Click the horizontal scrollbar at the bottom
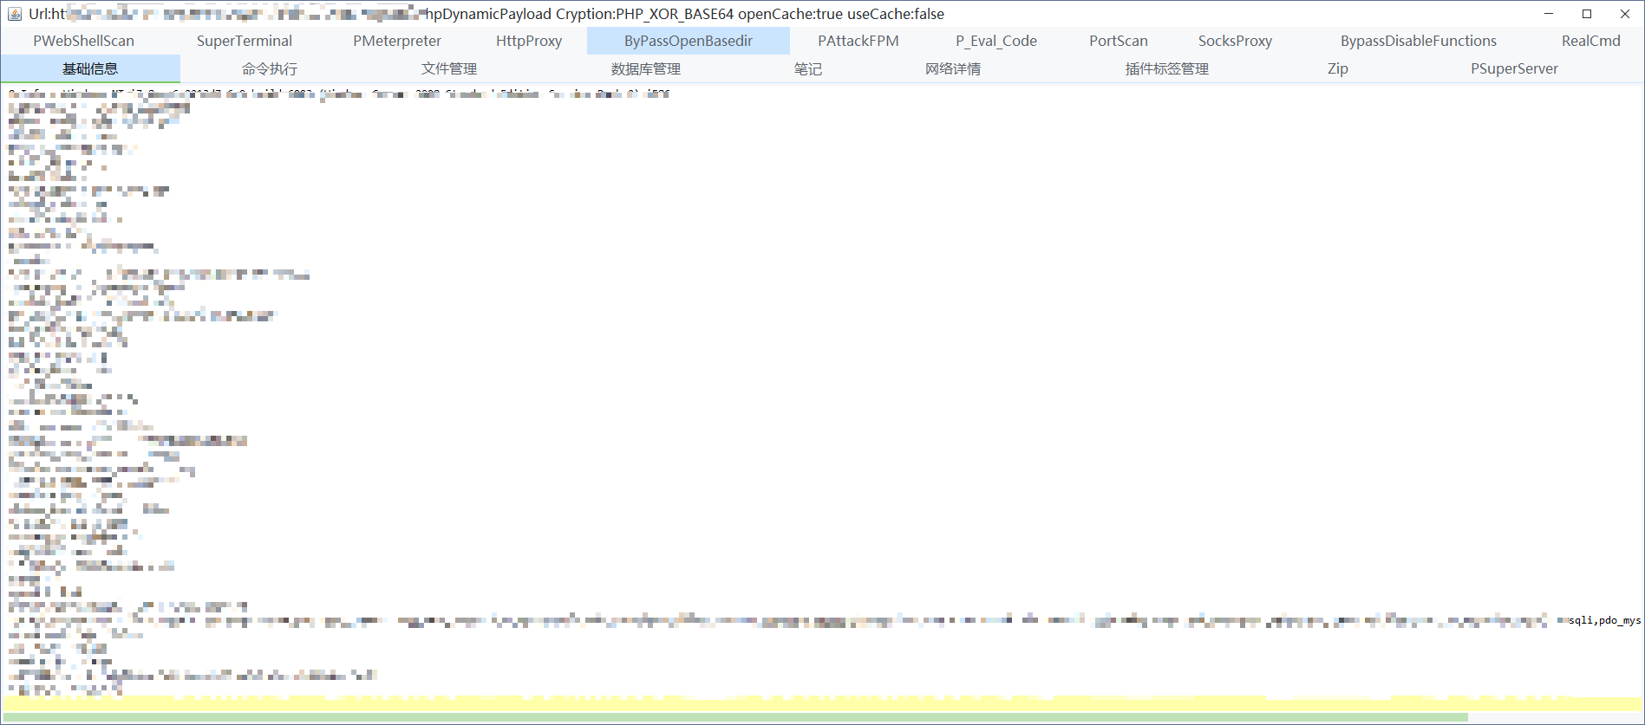The width and height of the screenshot is (1645, 725). pyautogui.click(x=735, y=717)
